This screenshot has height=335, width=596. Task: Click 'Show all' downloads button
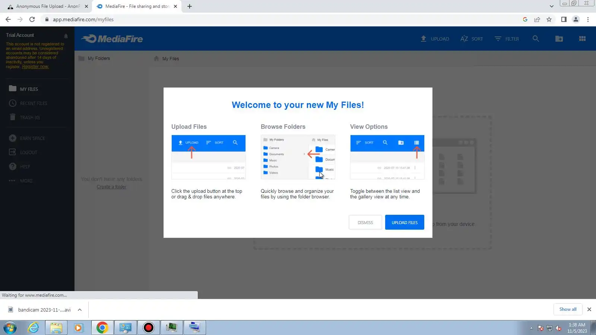pyautogui.click(x=568, y=309)
